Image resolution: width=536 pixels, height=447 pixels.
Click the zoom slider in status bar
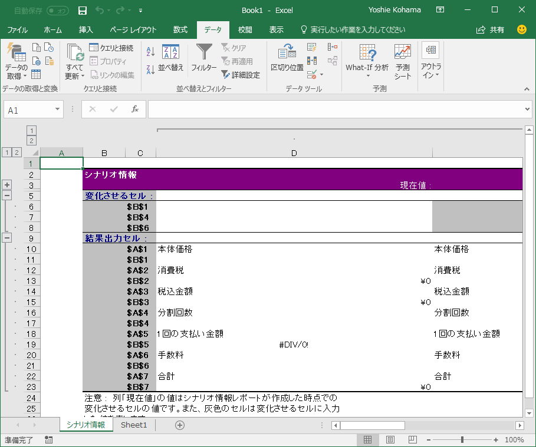point(462,440)
